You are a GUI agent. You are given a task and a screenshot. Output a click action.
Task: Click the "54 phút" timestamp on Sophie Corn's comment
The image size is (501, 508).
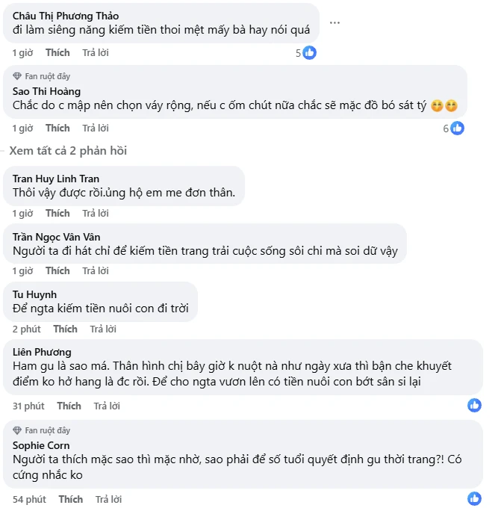coord(29,499)
